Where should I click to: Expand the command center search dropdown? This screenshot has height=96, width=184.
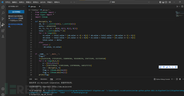[x=149, y=2]
